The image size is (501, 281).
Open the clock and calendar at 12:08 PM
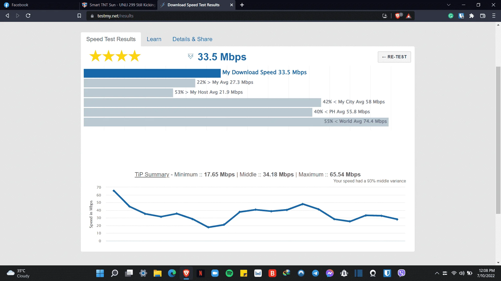(486, 273)
